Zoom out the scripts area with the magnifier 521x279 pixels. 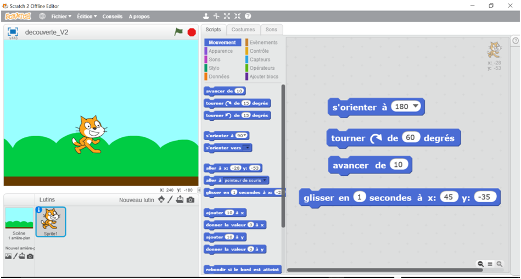point(481,264)
